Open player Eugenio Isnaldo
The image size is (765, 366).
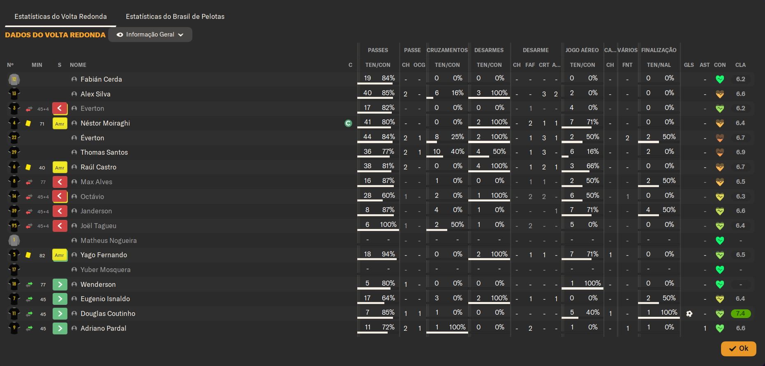click(105, 299)
